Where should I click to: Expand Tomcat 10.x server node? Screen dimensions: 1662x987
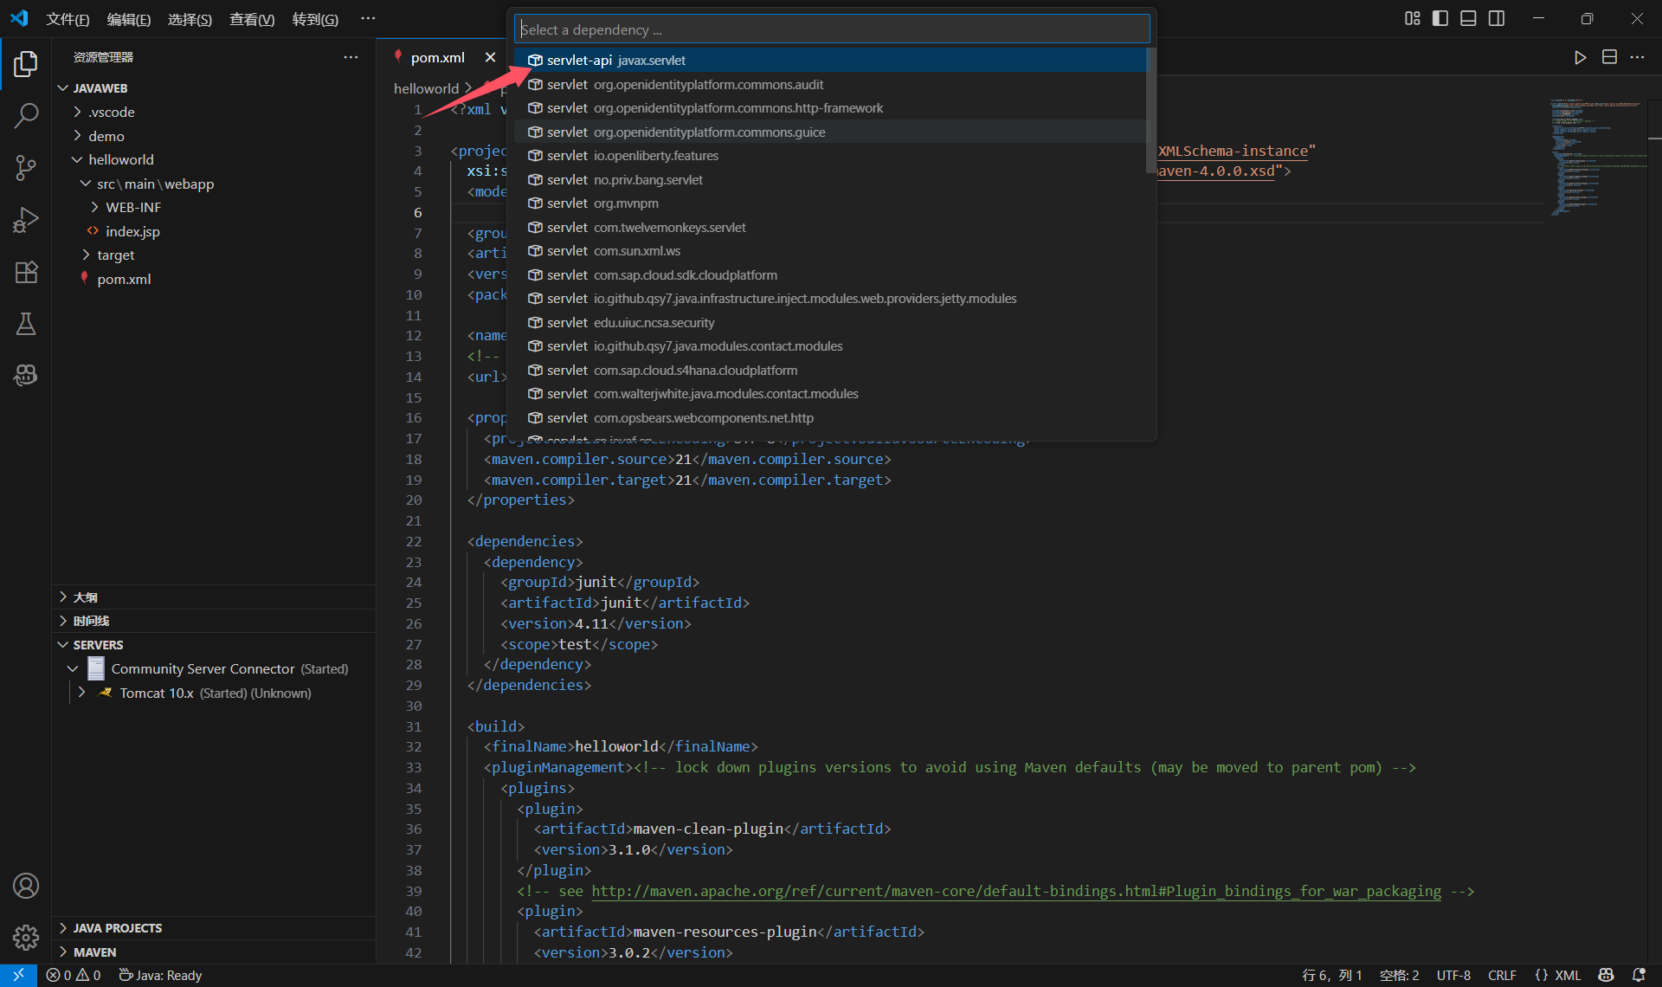pyautogui.click(x=81, y=693)
